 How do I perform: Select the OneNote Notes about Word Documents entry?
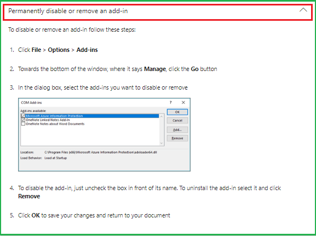55,124
